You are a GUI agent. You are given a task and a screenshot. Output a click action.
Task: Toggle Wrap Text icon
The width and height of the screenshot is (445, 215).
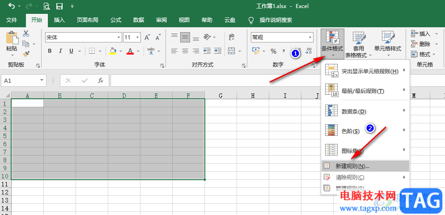tap(232, 37)
